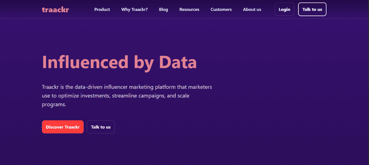Expand the Why Traackr? navigation item
Image resolution: width=369 pixels, height=165 pixels.
point(134,9)
